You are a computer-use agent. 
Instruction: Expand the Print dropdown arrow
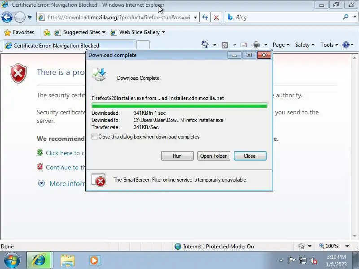tap(266, 45)
